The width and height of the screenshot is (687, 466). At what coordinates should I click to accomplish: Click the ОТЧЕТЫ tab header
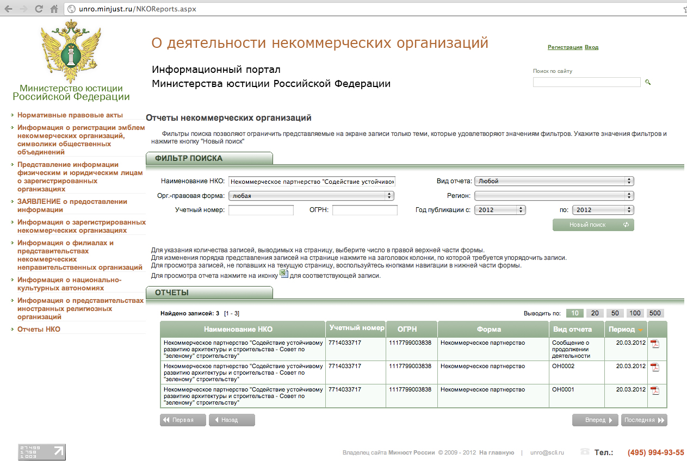[x=209, y=293]
